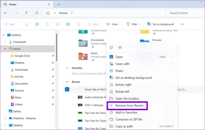Collapse the Home tree node chevron
205x130 pixels.
pos(5,49)
